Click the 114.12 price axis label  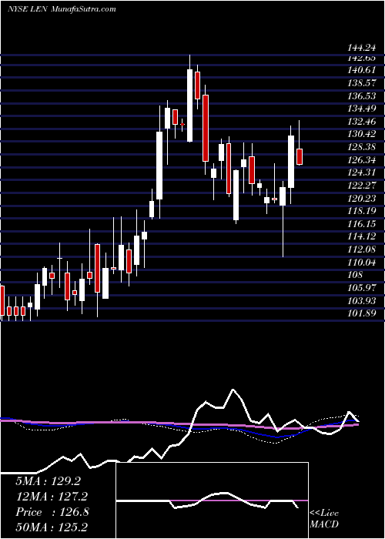click(361, 237)
